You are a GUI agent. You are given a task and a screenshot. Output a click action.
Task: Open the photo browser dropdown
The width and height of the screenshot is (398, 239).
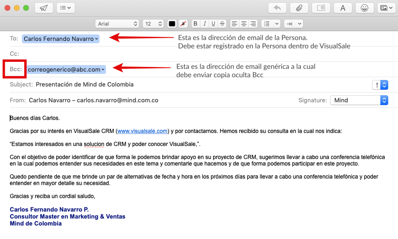(386, 8)
